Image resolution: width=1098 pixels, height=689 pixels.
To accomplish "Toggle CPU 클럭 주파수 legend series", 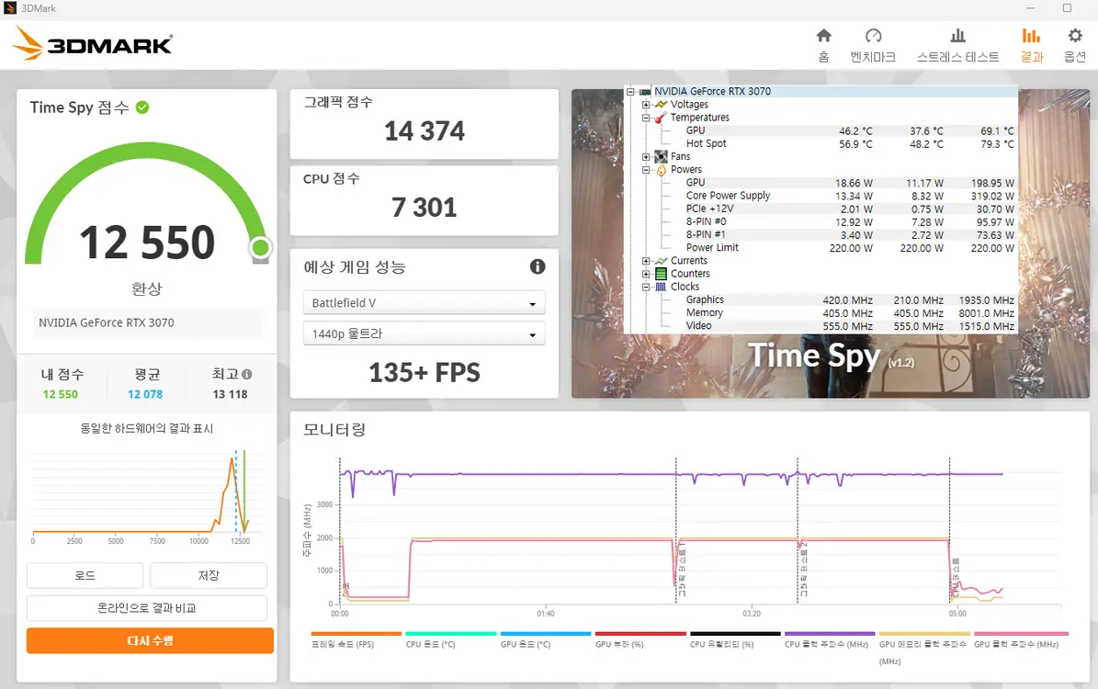I will pyautogui.click(x=829, y=640).
